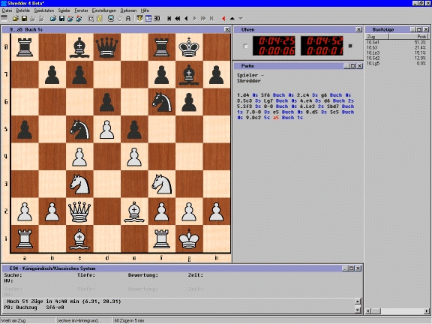The image size is (432, 324).
Task: Open the Spielstufen menu
Action: pyautogui.click(x=44, y=10)
